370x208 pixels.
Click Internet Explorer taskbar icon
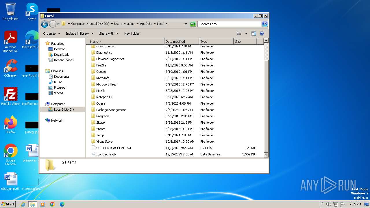(x=23, y=204)
